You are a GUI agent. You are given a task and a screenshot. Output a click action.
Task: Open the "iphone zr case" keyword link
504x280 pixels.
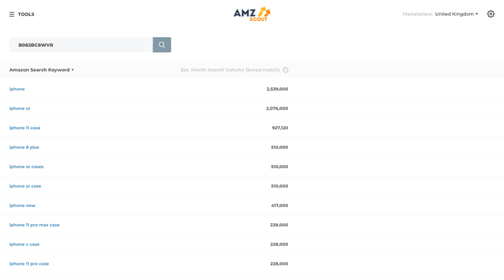coord(25,186)
